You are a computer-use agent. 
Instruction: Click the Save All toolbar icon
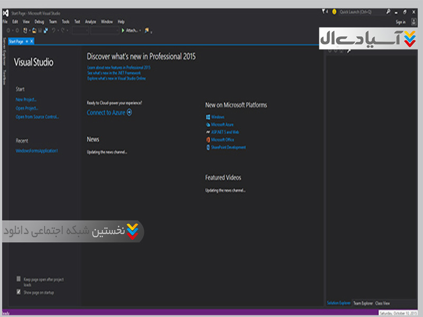46,31
